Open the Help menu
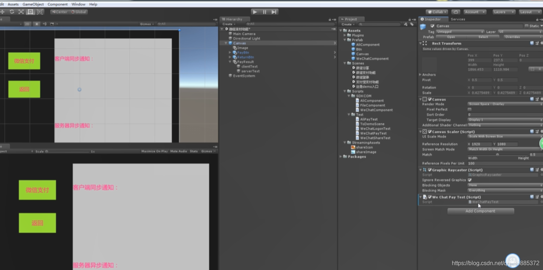The width and height of the screenshot is (543, 270). click(x=93, y=4)
